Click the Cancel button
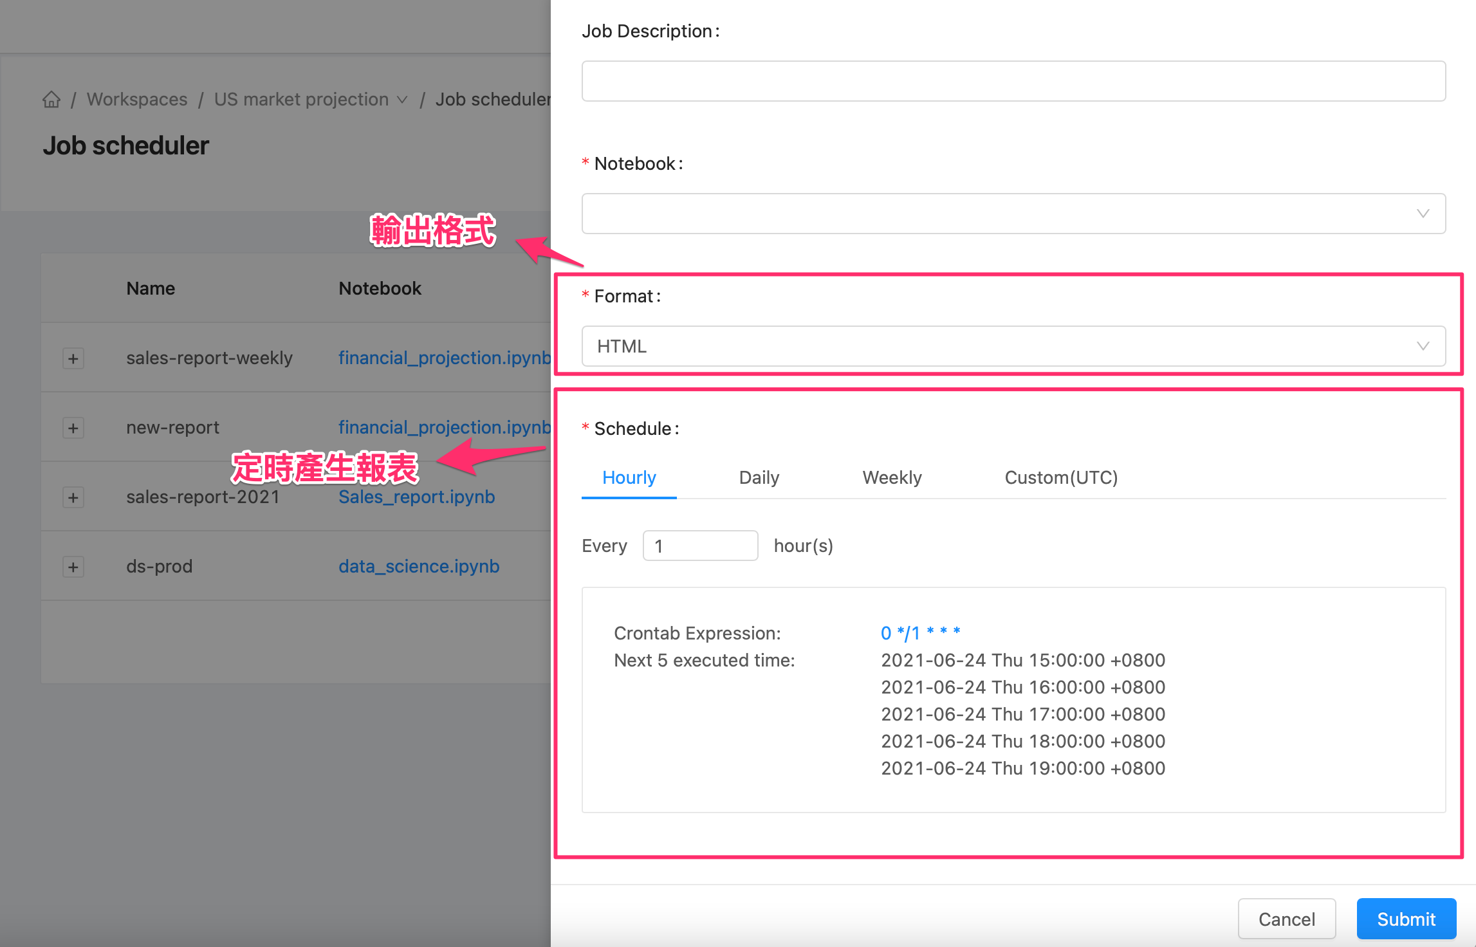 [1286, 919]
